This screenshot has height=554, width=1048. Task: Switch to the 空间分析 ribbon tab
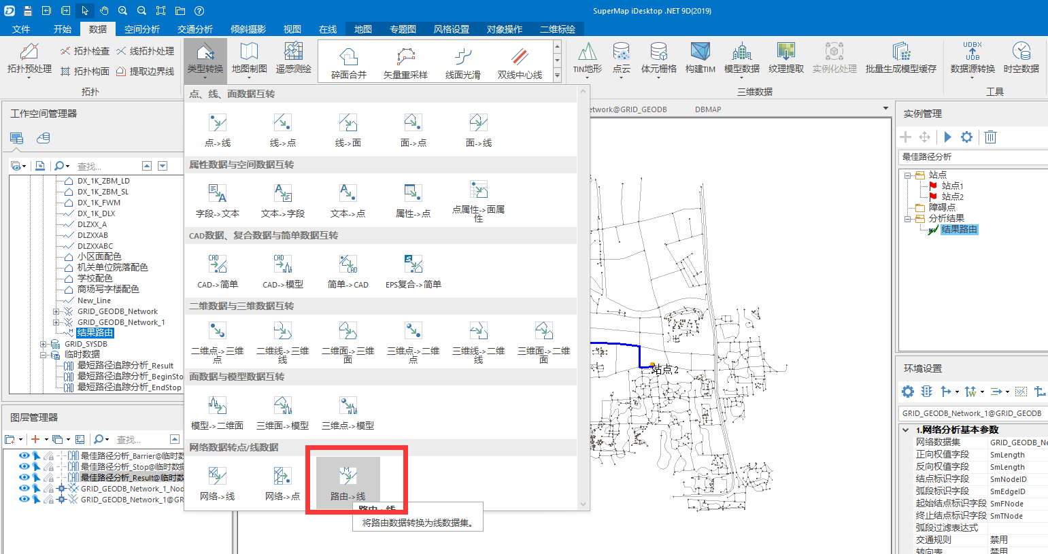(142, 29)
